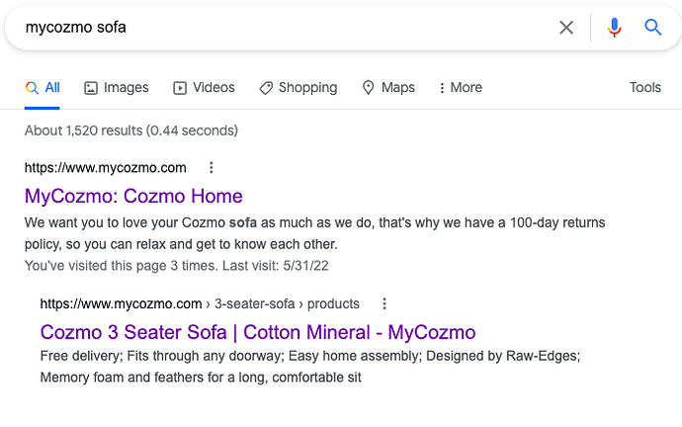
Task: Clear the search query with the X icon
Action: tap(566, 28)
